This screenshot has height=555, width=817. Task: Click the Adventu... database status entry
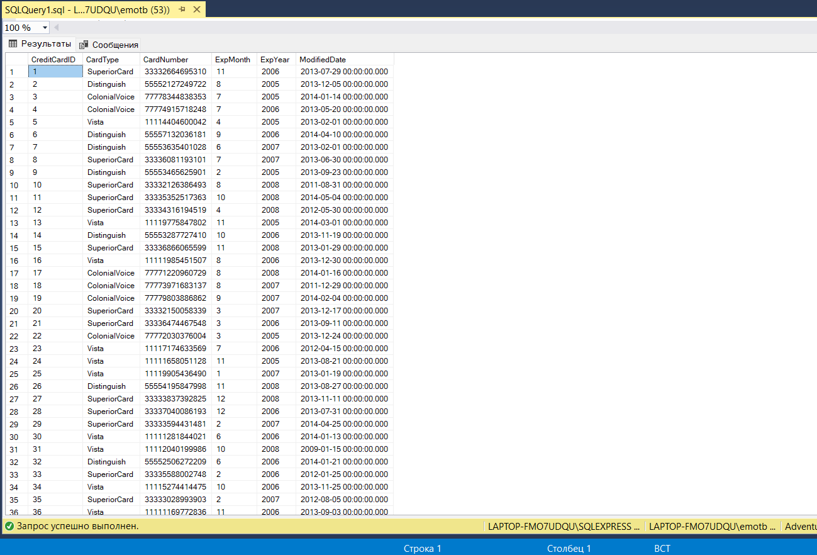pos(800,527)
